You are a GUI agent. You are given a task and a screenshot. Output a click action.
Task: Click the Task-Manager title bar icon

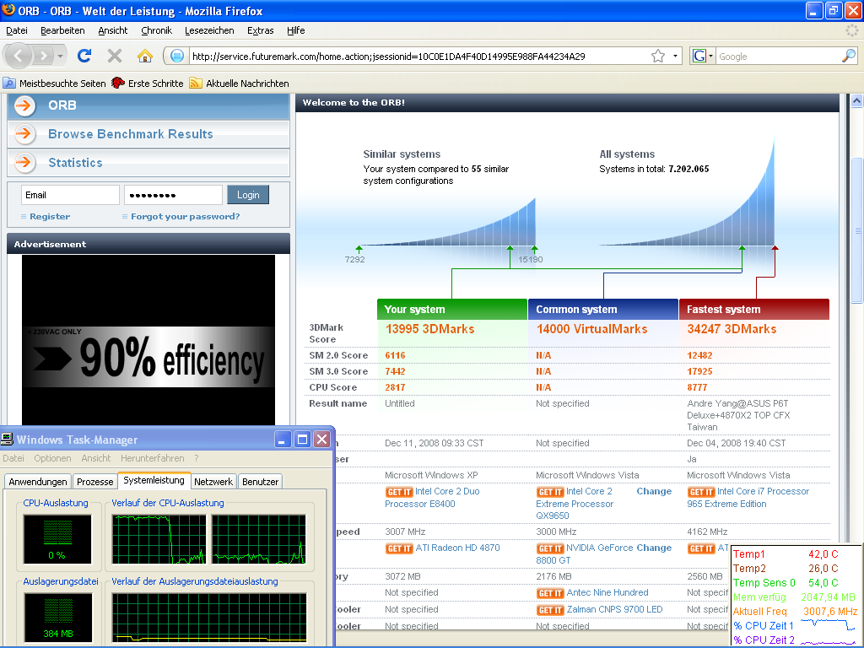[x=7, y=439]
